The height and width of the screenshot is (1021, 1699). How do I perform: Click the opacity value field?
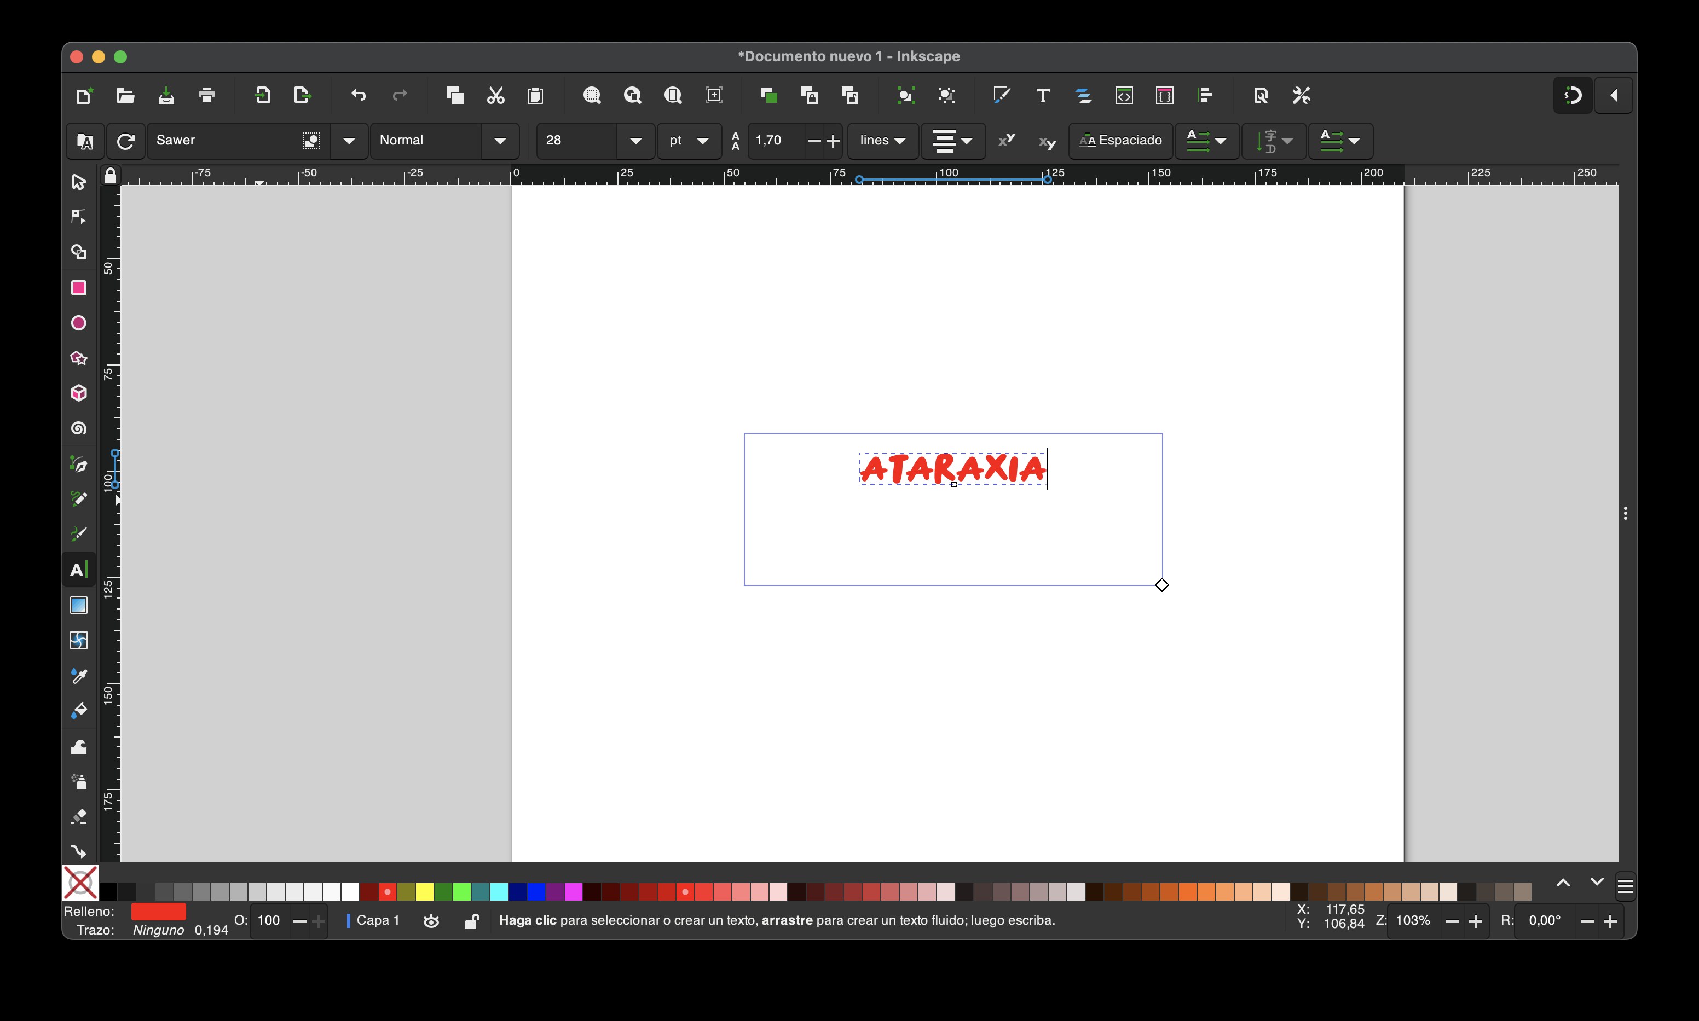pos(269,921)
